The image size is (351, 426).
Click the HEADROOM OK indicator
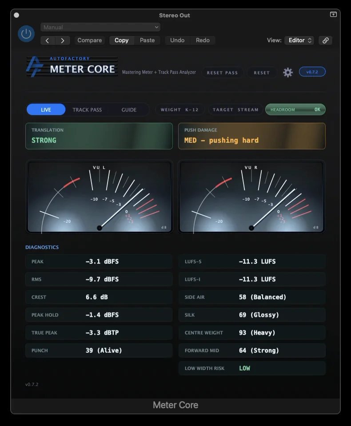click(295, 110)
